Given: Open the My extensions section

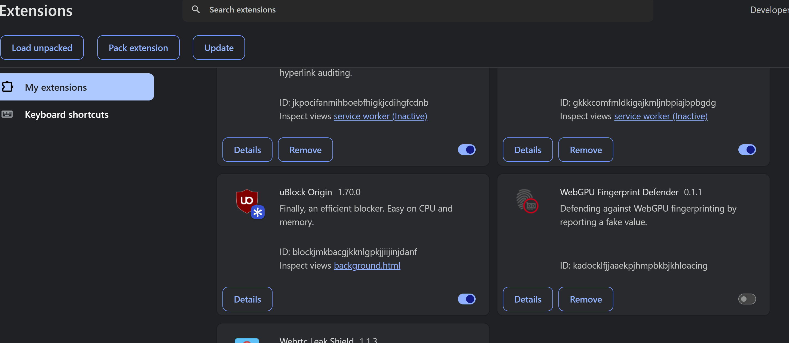Looking at the screenshot, I should [x=77, y=87].
